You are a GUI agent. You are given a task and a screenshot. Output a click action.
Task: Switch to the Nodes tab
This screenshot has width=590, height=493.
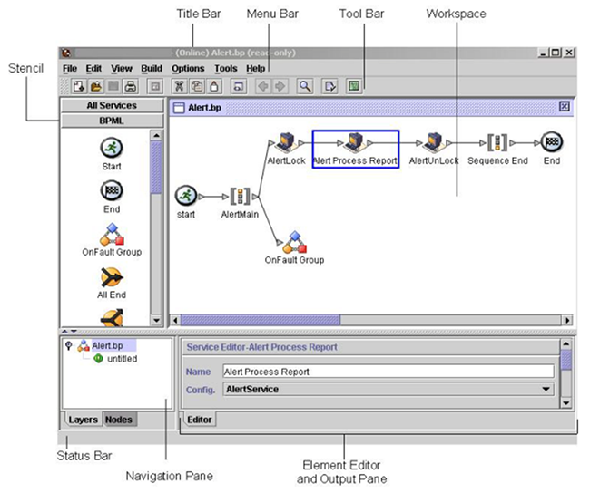118,420
